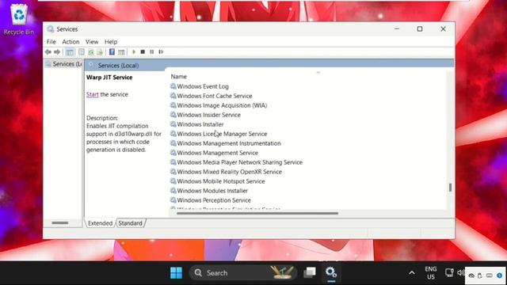Image resolution: width=507 pixels, height=285 pixels.
Task: Select the Windows Installer service
Action: coord(196,124)
